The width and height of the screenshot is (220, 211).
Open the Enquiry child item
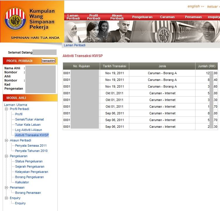[20, 203]
